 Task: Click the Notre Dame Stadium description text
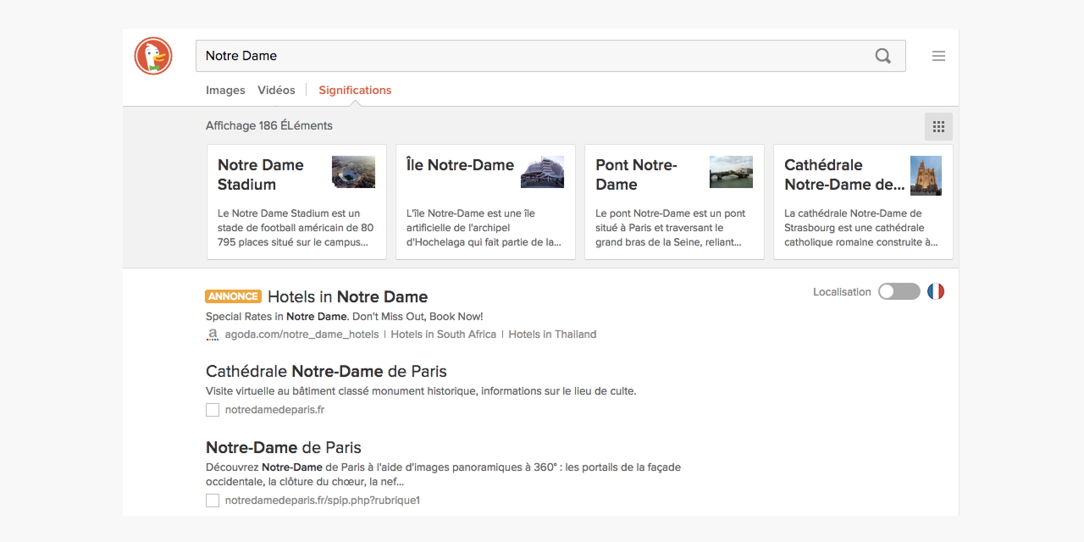pyautogui.click(x=296, y=228)
